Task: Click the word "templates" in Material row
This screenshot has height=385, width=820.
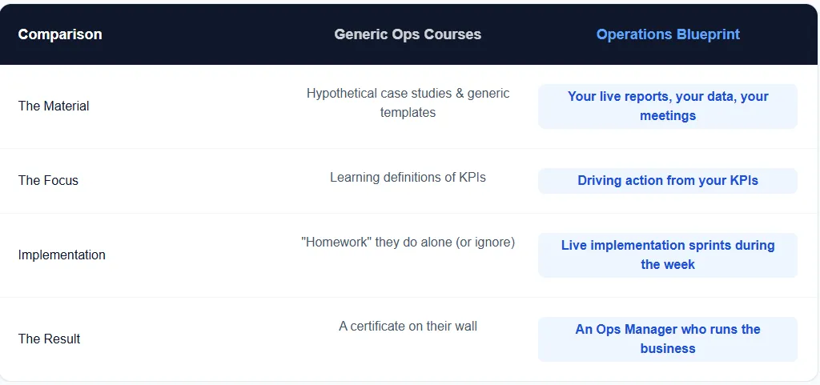Action: tap(408, 113)
